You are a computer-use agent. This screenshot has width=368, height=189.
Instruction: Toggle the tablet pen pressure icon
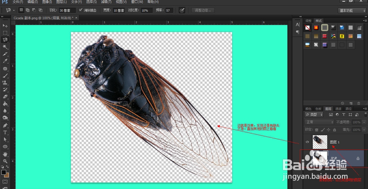182,10
